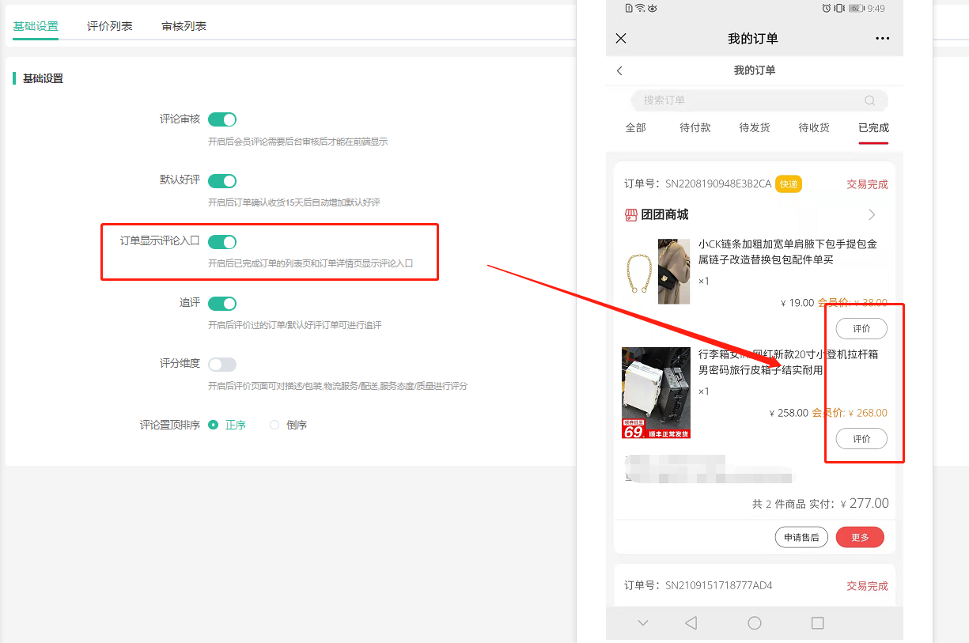Click 评价 button for the luggage item
Viewport: 969px width, 643px height.
tap(861, 438)
